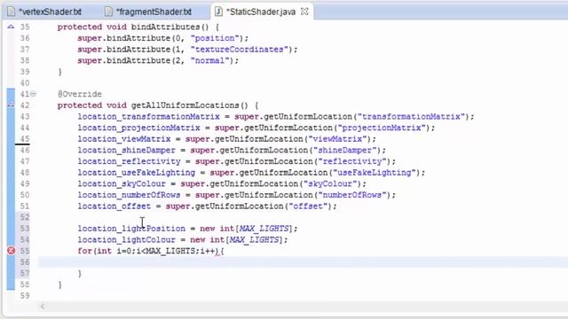Click on bindAttributes method name
Screen dimensions: 568x319
(165, 27)
